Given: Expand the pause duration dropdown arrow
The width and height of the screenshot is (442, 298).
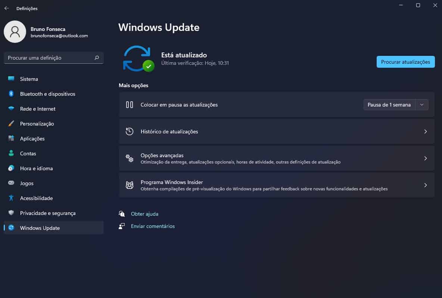Looking at the screenshot, I should 422,105.
